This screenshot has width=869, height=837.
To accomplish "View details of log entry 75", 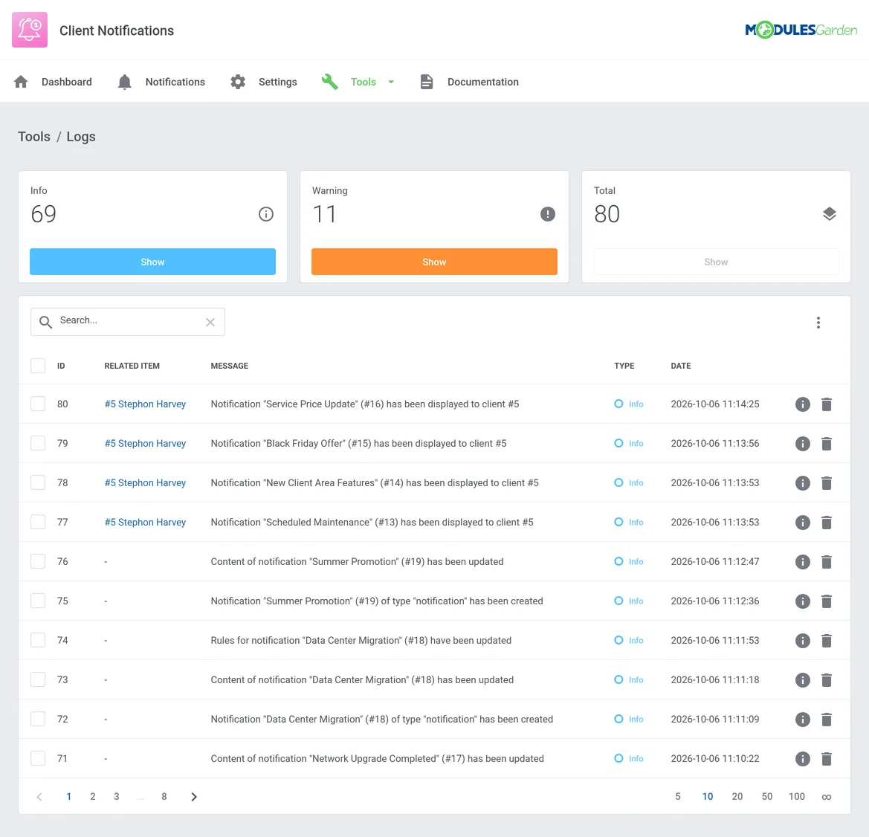I will 803,601.
